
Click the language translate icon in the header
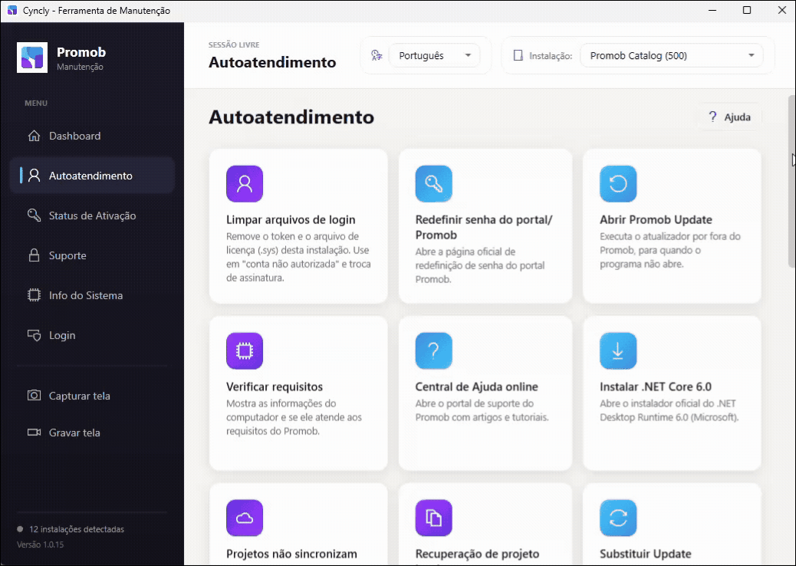pos(377,55)
